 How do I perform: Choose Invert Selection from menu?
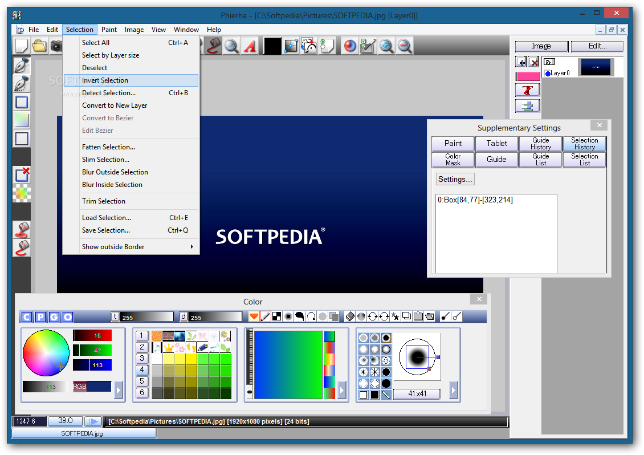coord(131,80)
